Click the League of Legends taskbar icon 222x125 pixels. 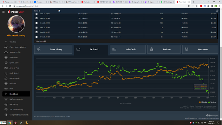pyautogui.click(x=27, y=123)
